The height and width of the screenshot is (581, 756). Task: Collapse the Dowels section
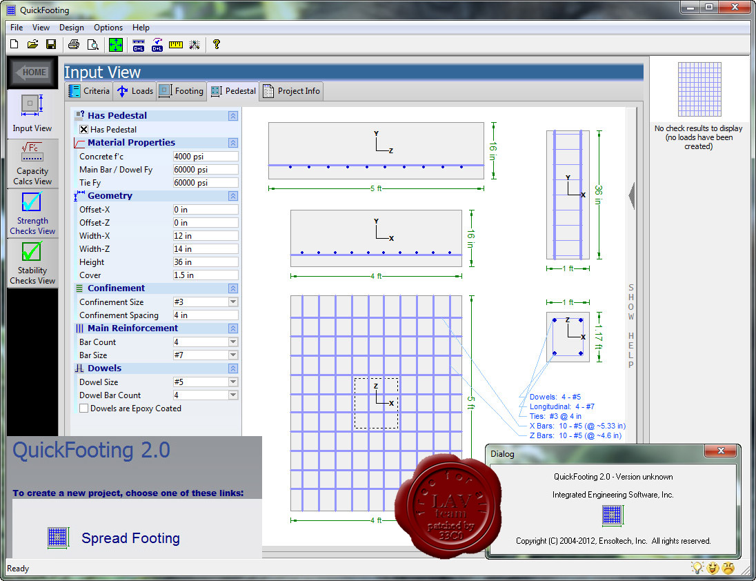(x=233, y=368)
